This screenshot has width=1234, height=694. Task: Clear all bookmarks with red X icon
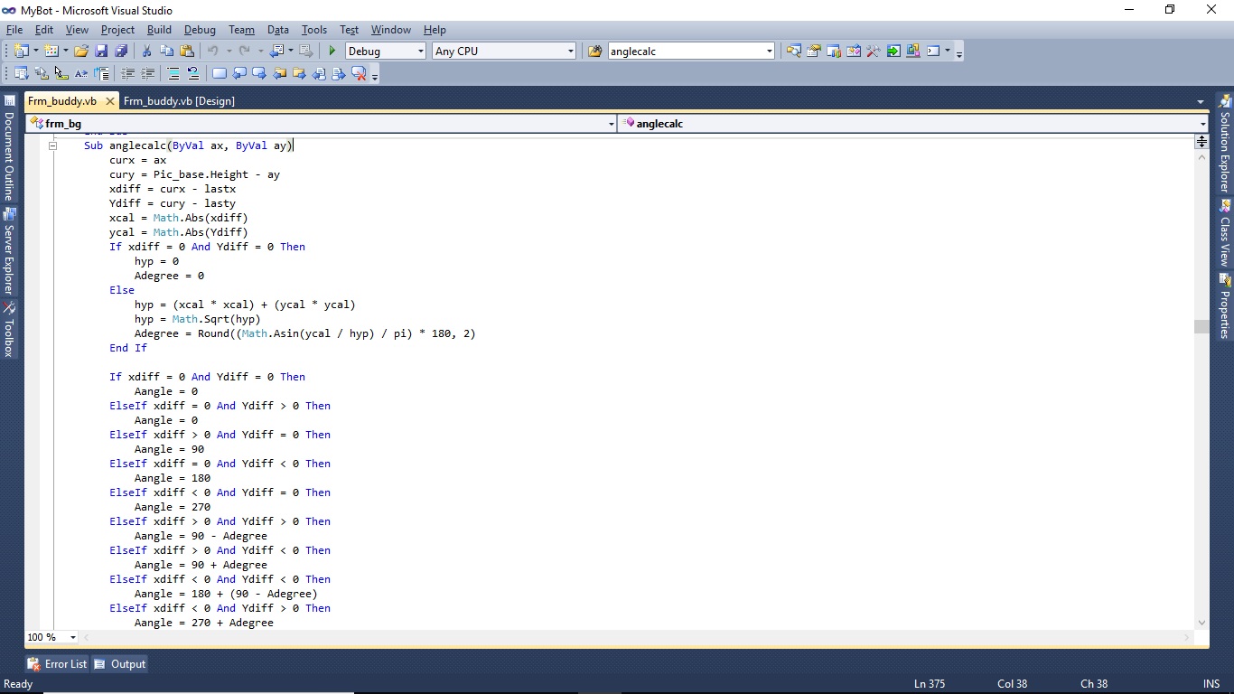point(359,73)
